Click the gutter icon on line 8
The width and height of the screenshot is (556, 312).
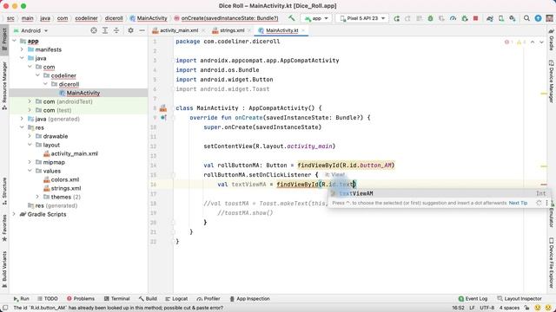click(x=162, y=108)
